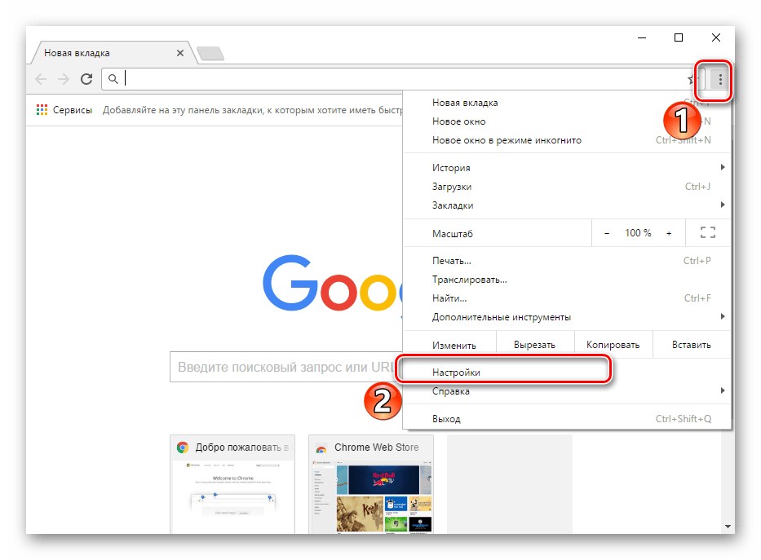The width and height of the screenshot is (761, 560).
Task: Increase zoom with the plus button
Action: click(x=669, y=233)
